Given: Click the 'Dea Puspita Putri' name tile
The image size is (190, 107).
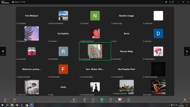Looking at the screenshot, I should 126,69.
